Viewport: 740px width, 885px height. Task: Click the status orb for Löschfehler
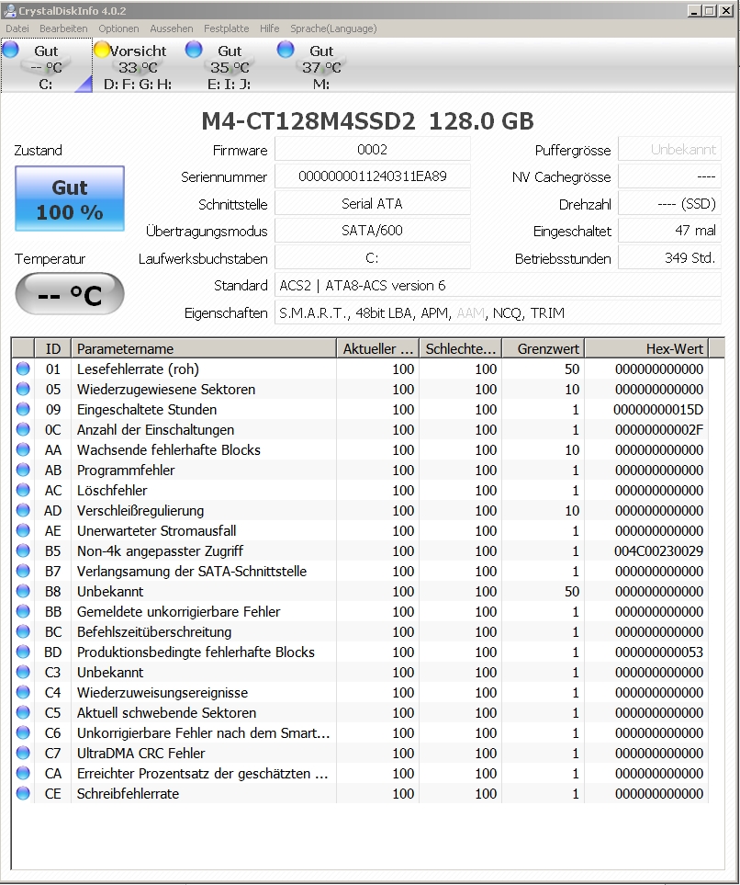tap(23, 490)
